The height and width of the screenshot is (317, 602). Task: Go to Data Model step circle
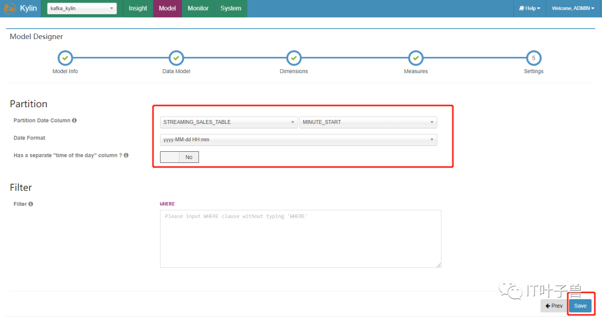pyautogui.click(x=176, y=58)
